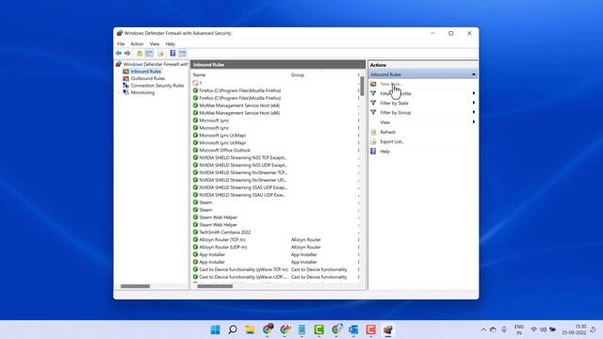The width and height of the screenshot is (603, 339).
Task: Click green check icon of AllJoyn Router (UDP-In)
Action: [x=195, y=247]
